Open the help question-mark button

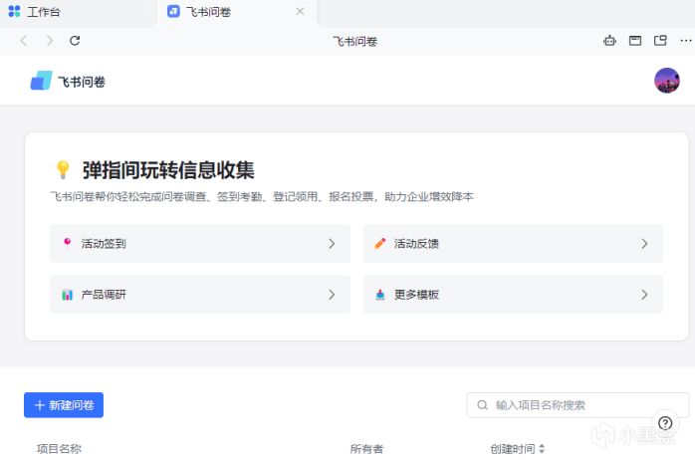[665, 423]
